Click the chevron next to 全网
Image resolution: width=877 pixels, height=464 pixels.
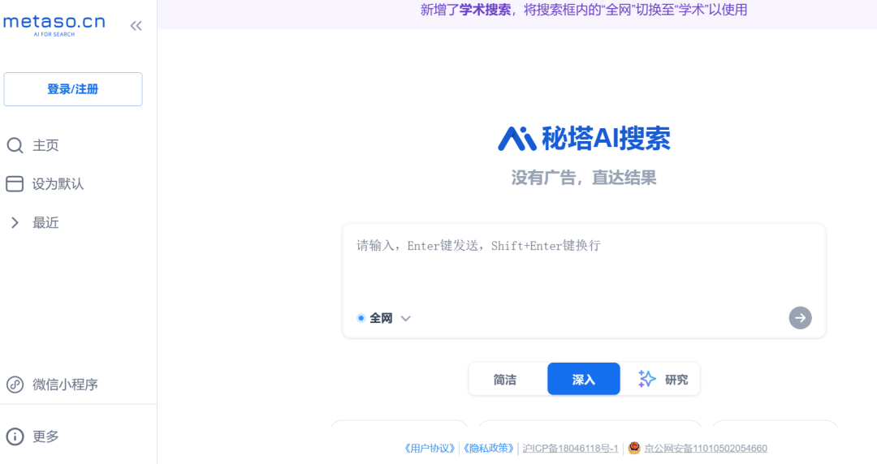point(406,319)
